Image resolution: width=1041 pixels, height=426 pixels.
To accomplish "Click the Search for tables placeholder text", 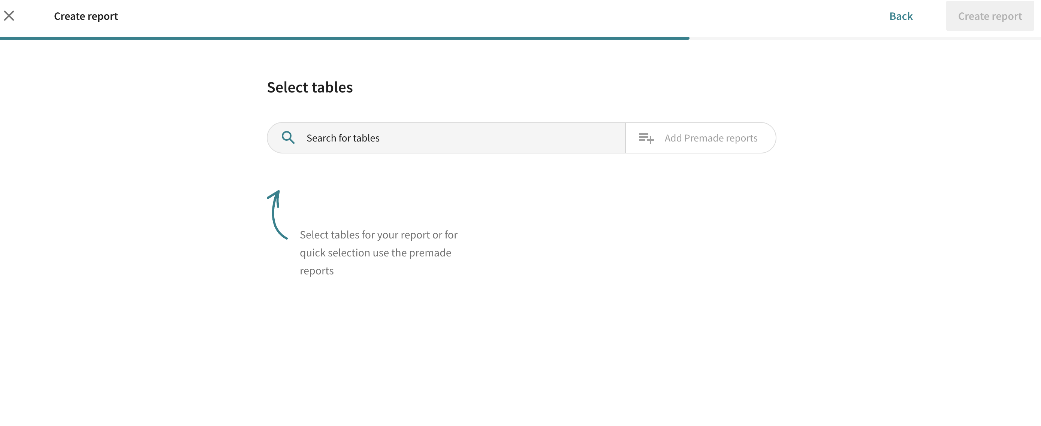I will 343,138.
